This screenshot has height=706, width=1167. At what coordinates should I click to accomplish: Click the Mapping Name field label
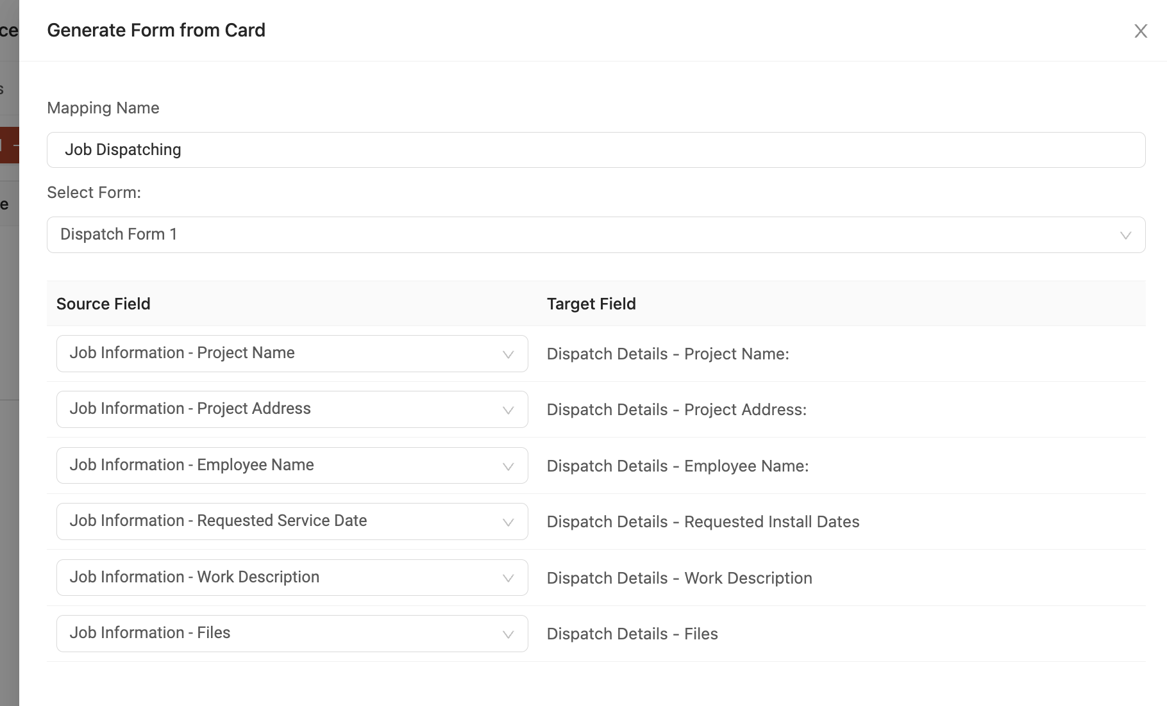[103, 108]
